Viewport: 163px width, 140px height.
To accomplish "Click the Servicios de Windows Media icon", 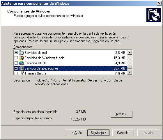I will [x=22, y=58].
